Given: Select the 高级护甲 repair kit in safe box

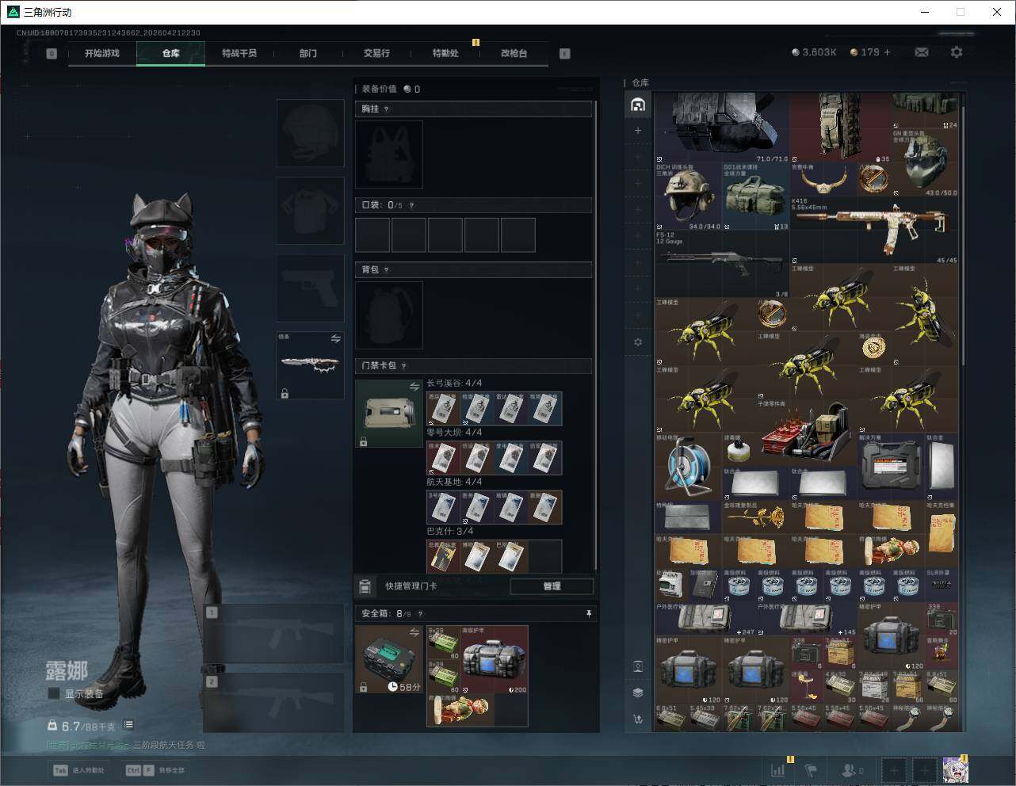Looking at the screenshot, I should click(x=494, y=659).
